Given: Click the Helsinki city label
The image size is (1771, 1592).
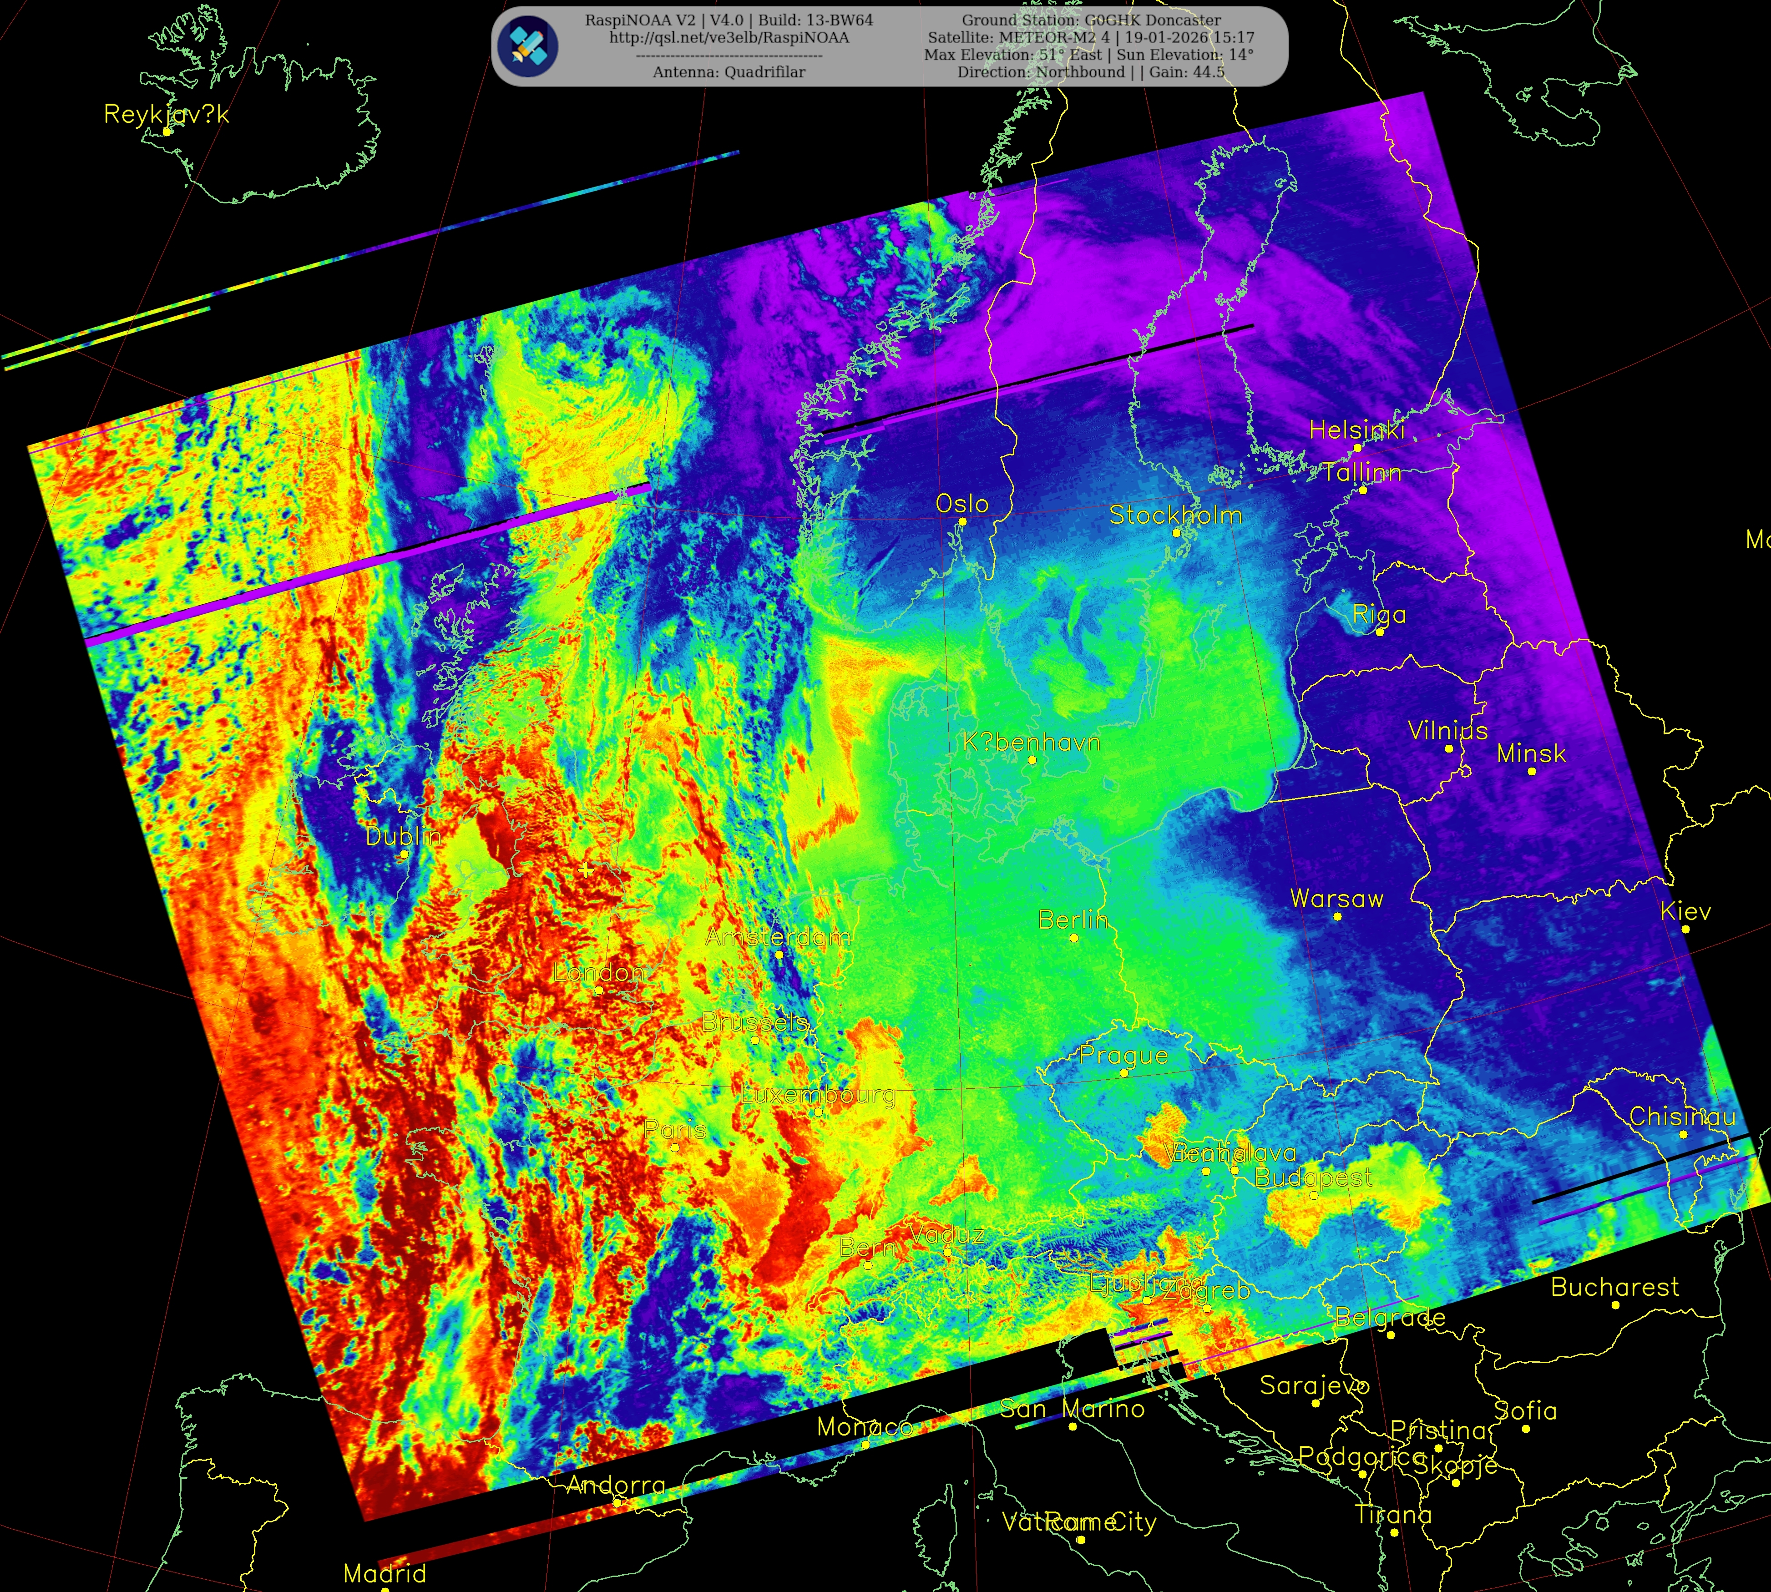Looking at the screenshot, I should point(1356,430).
